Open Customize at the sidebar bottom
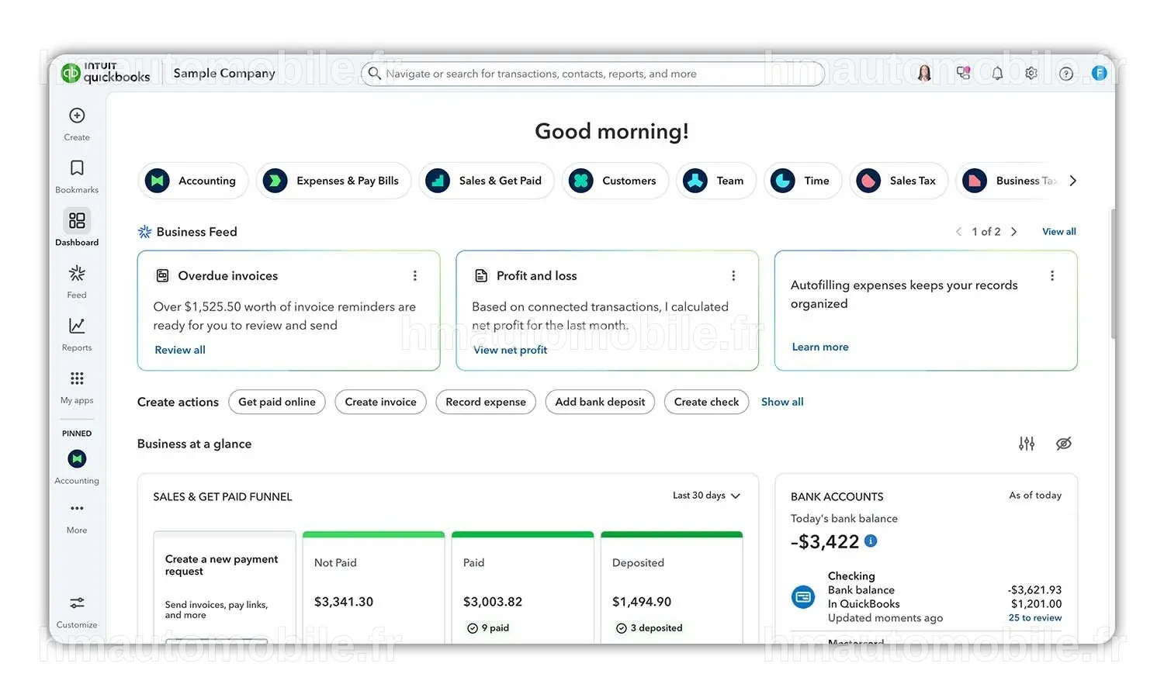 [x=77, y=612]
